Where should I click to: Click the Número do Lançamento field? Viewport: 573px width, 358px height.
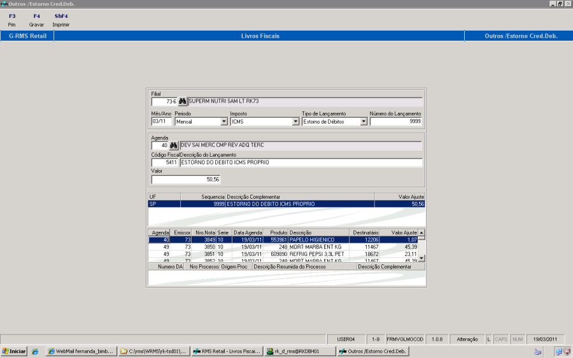pos(395,121)
